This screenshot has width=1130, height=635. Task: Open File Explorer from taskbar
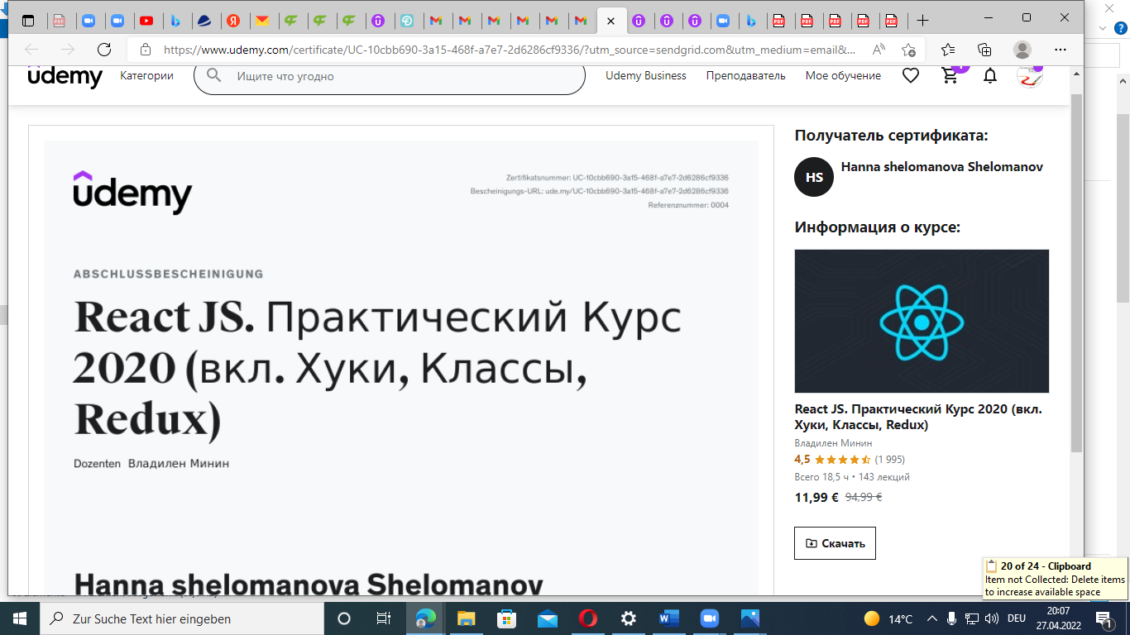tap(467, 618)
